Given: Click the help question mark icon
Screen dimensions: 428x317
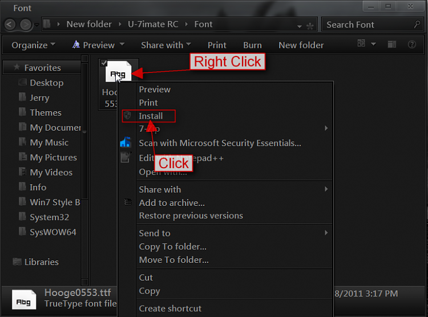Looking at the screenshot, I should 412,44.
